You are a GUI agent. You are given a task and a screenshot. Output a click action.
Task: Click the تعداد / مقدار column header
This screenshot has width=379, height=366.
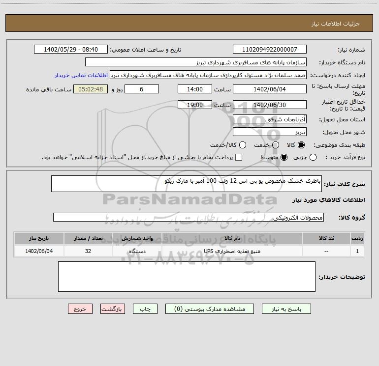(88, 238)
